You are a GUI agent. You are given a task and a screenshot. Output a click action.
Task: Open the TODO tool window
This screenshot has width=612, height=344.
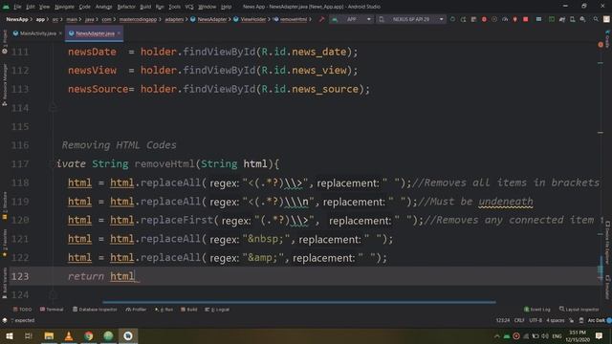23,310
